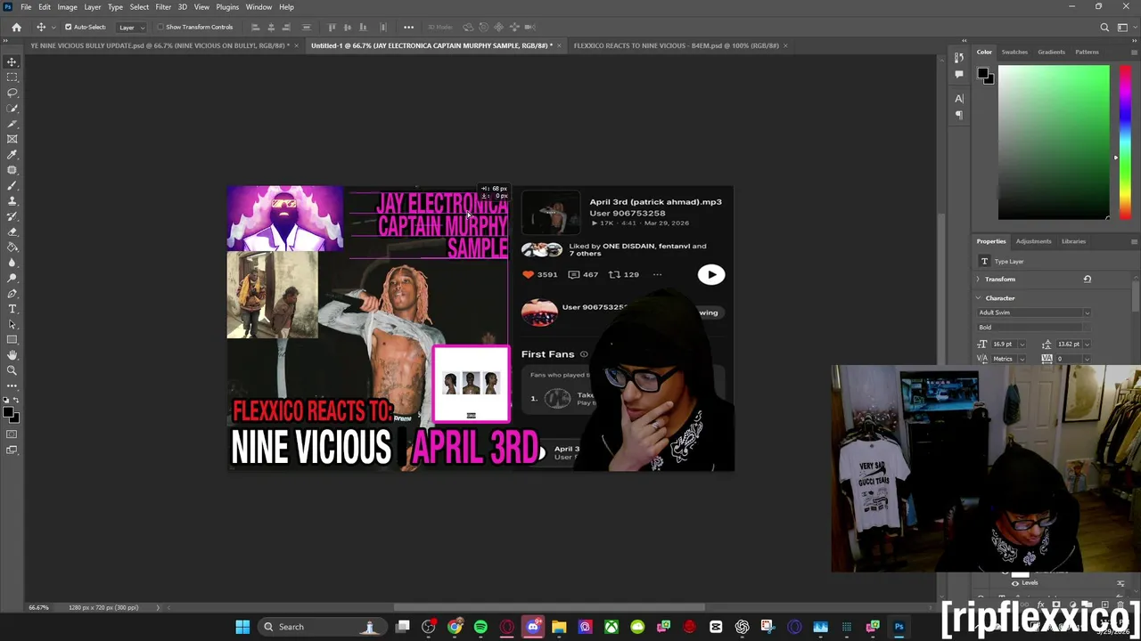Open the File menu

pos(26,7)
